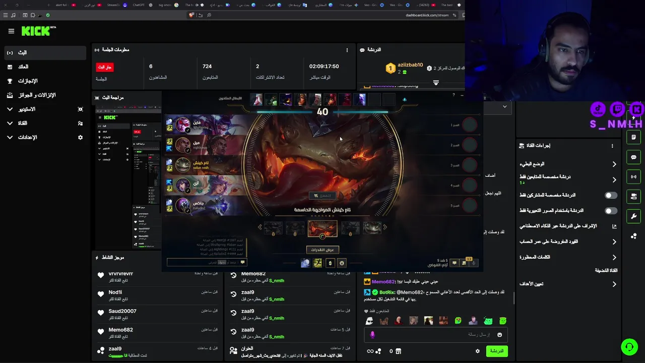
Task: Open chat settings gear next to the chat button
Action: coord(478,351)
